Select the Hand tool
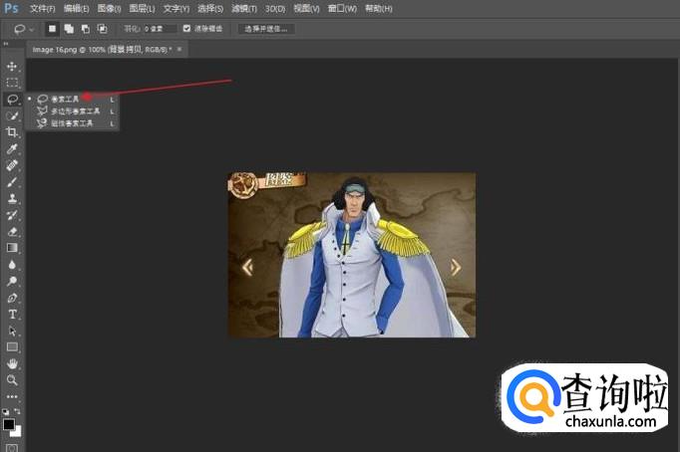This screenshot has height=452, width=680. click(12, 363)
